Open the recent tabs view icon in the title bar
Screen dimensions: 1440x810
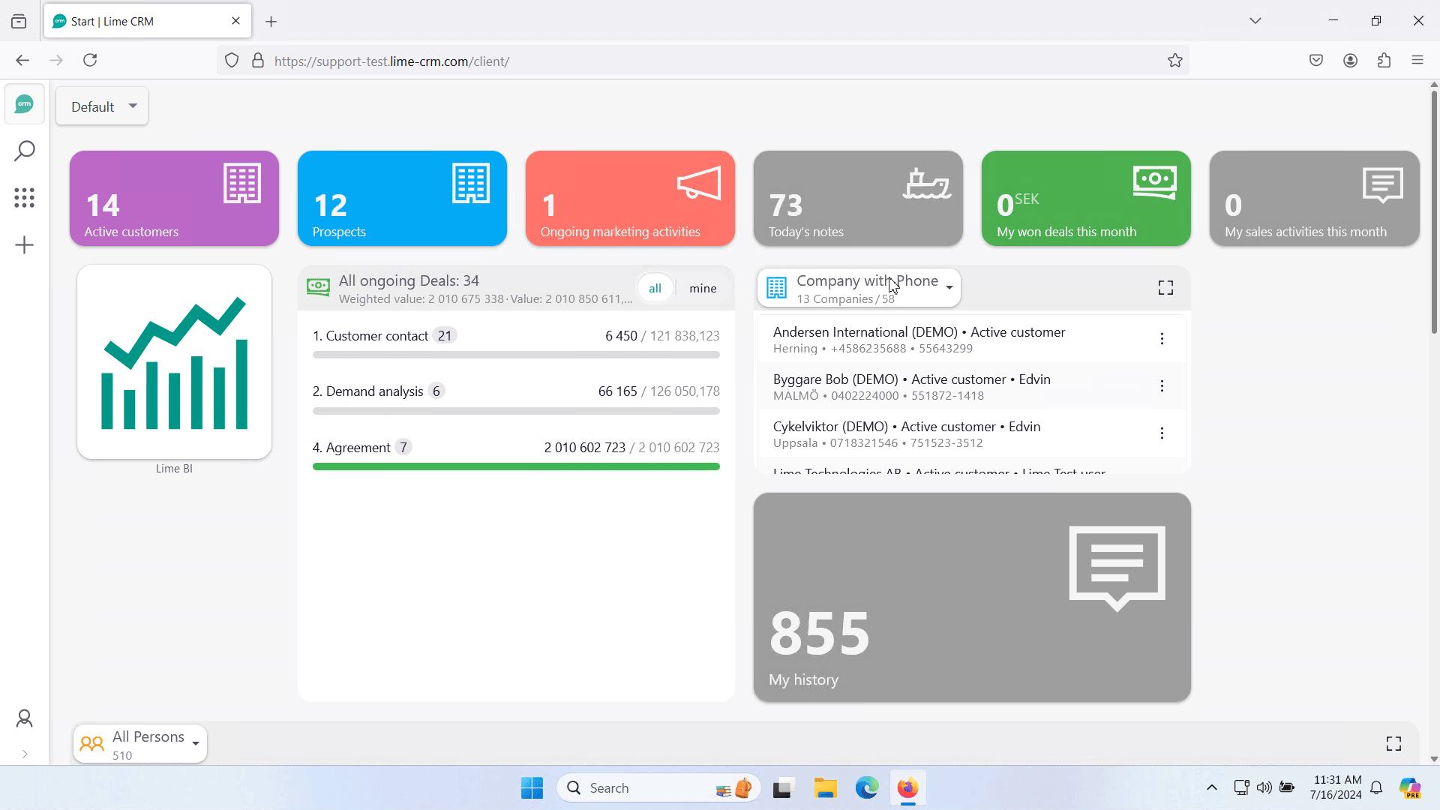[x=19, y=22]
